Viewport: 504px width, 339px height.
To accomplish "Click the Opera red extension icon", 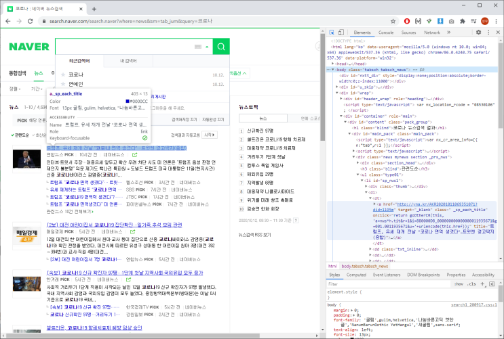I will [407, 21].
